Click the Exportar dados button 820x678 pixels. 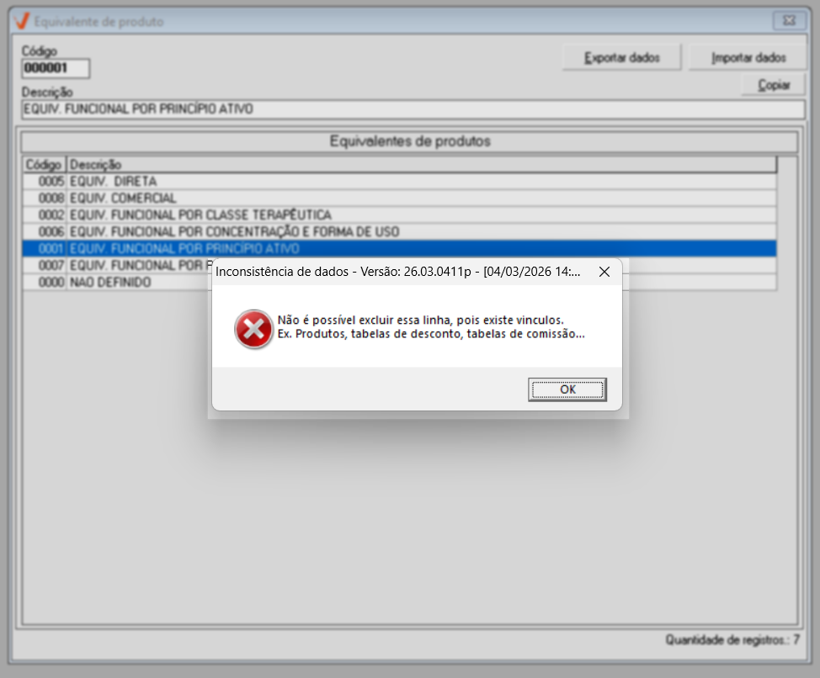[622, 57]
